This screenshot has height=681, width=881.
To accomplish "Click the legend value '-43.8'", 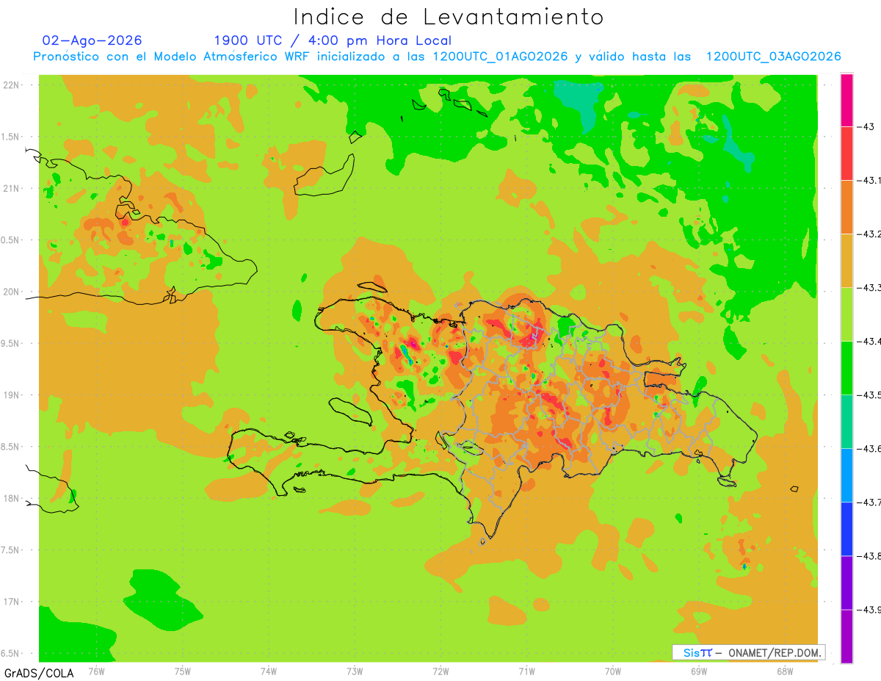I will (x=869, y=555).
